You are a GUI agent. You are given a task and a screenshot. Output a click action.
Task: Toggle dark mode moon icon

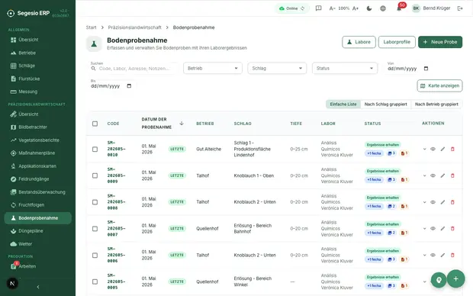pos(369,8)
